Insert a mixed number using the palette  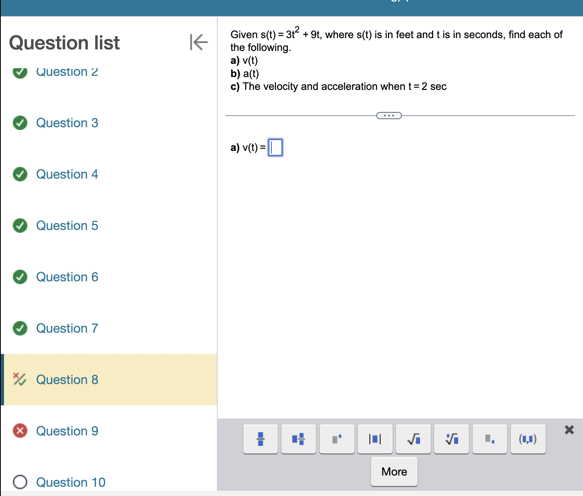click(298, 439)
